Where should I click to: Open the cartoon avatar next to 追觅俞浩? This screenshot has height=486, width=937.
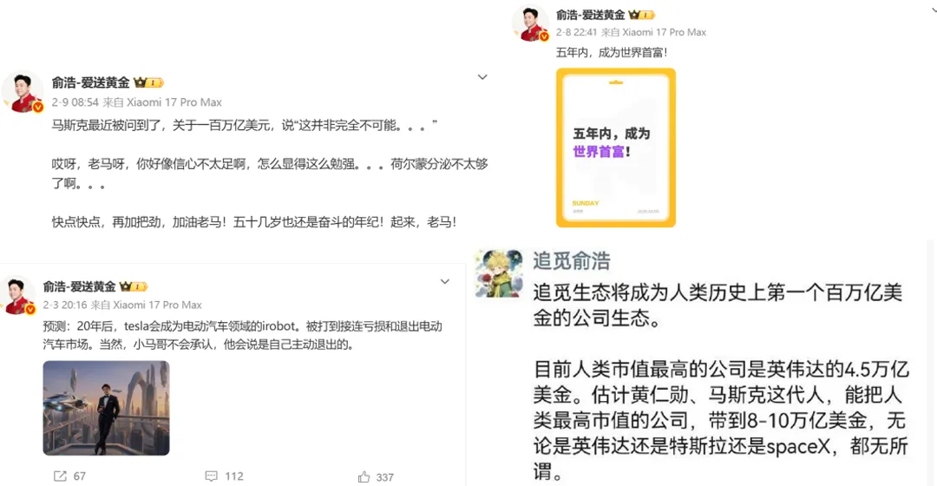[499, 273]
